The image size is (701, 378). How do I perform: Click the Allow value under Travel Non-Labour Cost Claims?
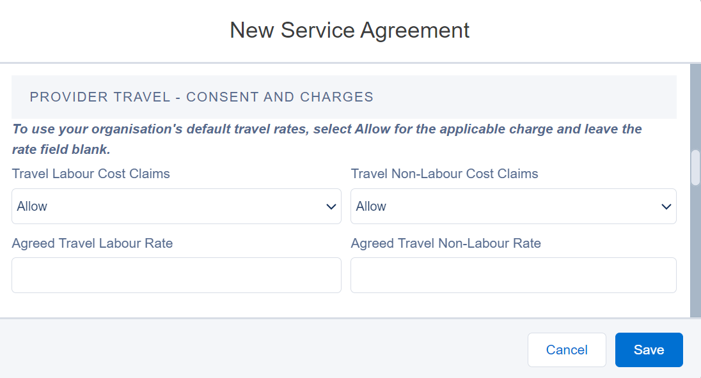pos(371,206)
